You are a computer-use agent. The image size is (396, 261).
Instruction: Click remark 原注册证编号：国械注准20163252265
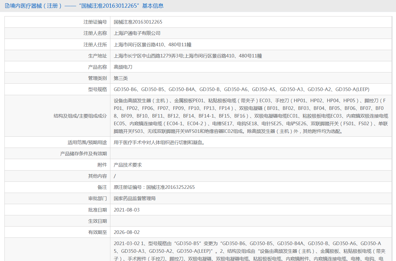click(x=154, y=187)
